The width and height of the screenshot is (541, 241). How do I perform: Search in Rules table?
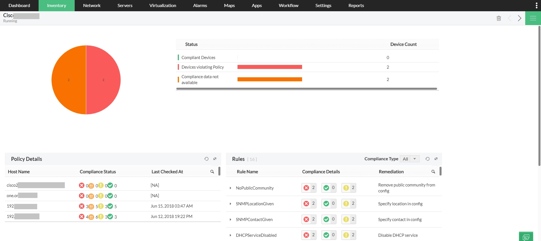pos(433,172)
